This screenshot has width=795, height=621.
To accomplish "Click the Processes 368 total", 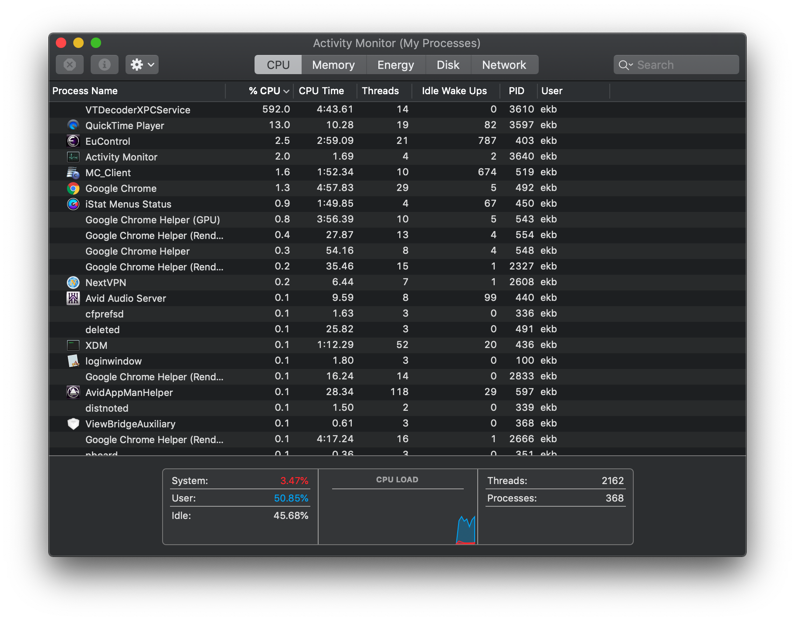I will (615, 498).
